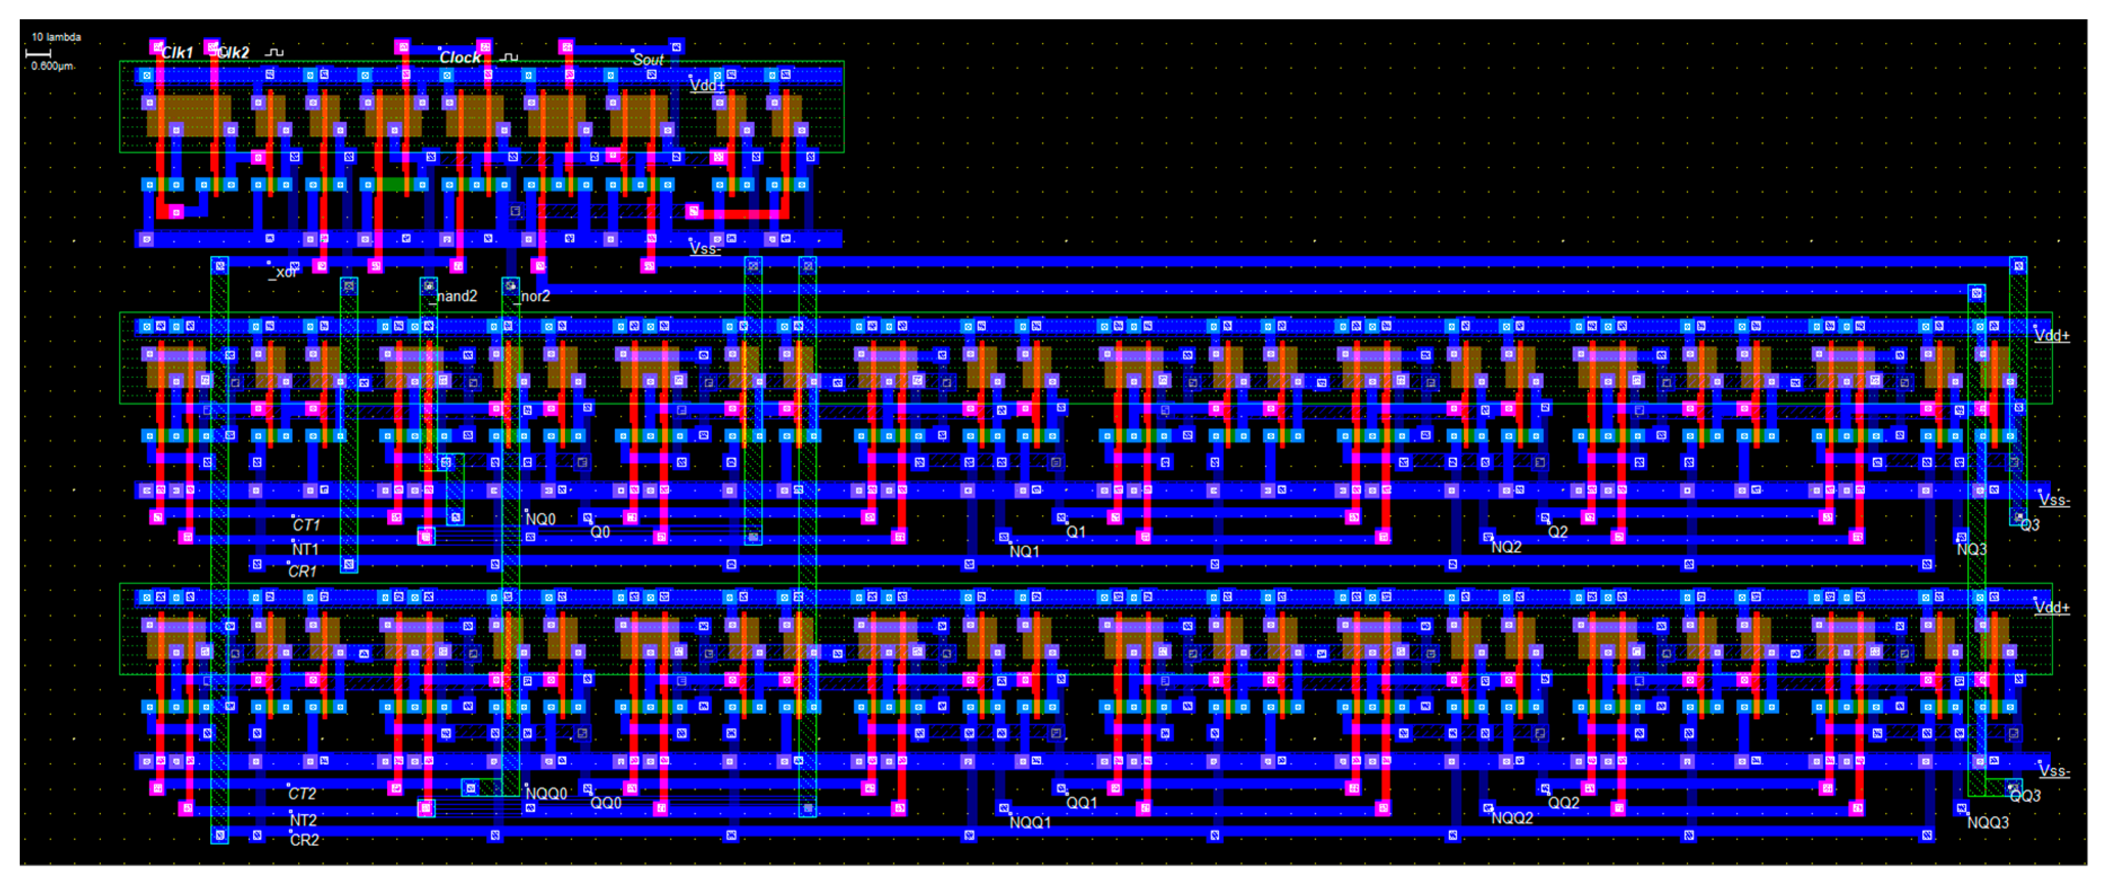
Task: Select the node marker above the _xor label
Action: point(270,263)
